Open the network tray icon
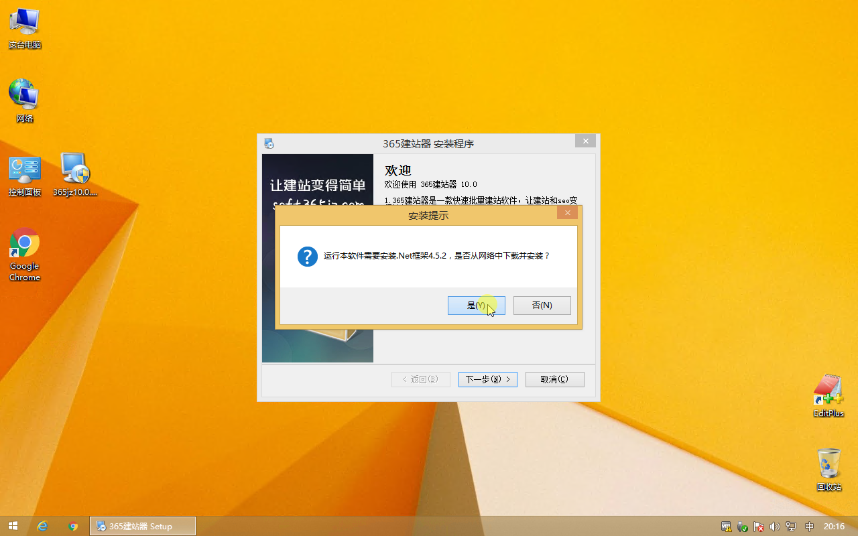Viewport: 858px width, 536px height. 792,527
